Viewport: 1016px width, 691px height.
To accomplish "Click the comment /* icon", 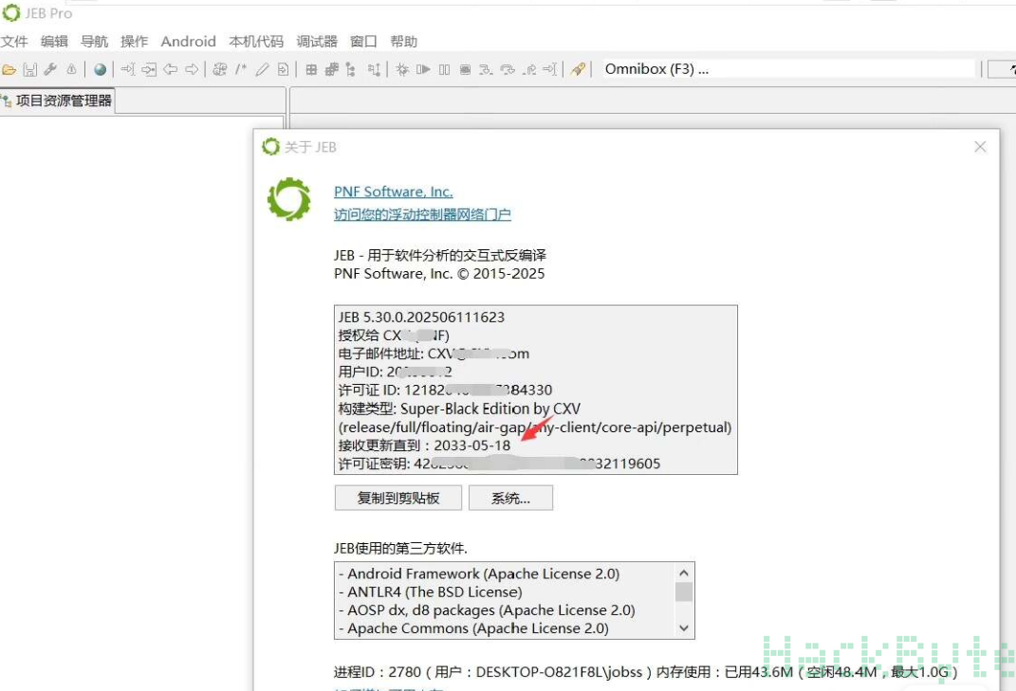I will pyautogui.click(x=241, y=69).
